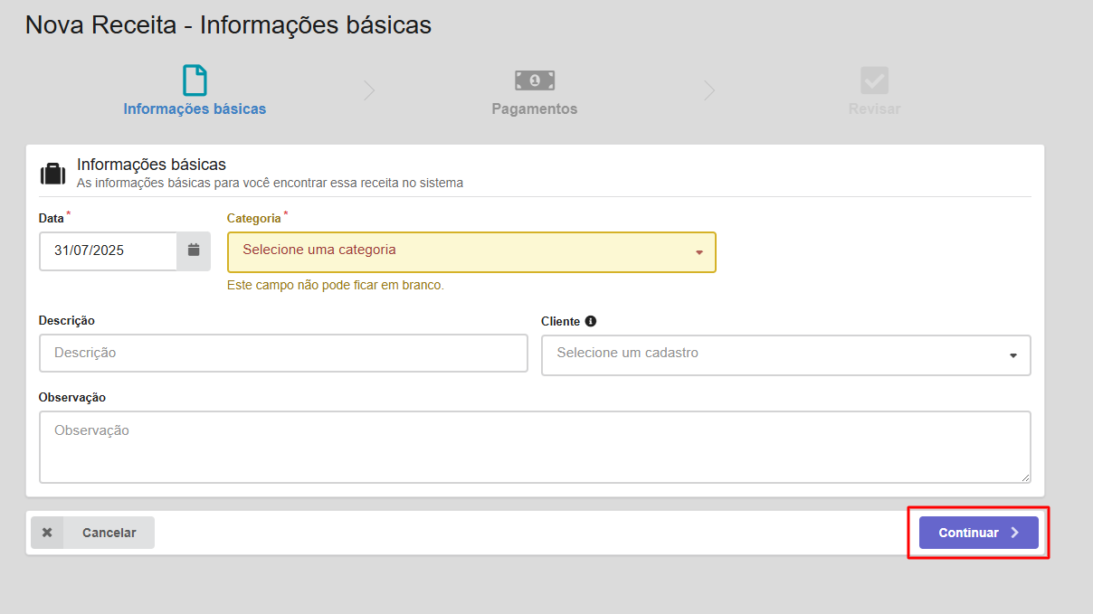Click the red caret arrow in Categoria field
The image size is (1093, 614).
pos(699,252)
